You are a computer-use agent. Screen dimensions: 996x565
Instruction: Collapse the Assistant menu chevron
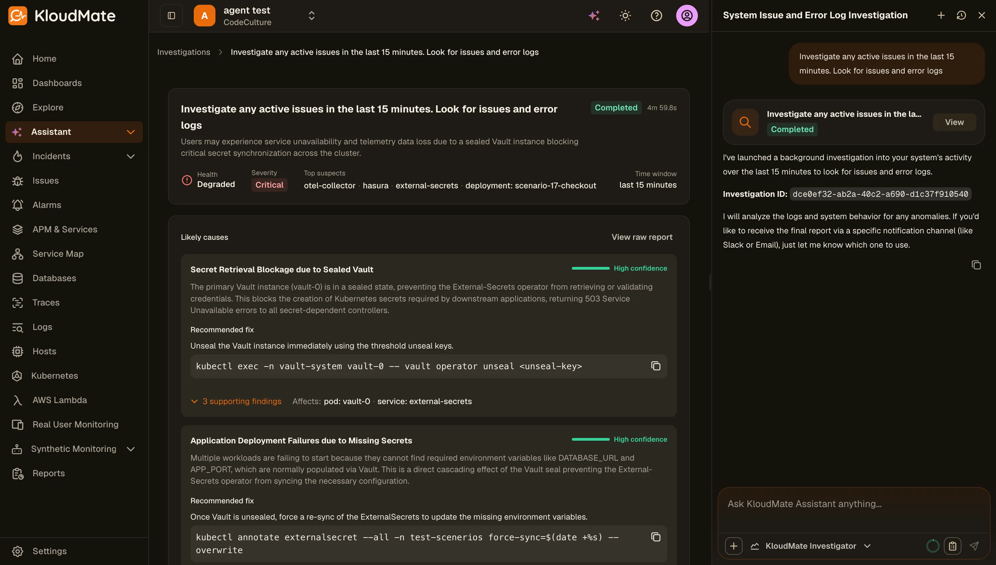[x=131, y=132]
